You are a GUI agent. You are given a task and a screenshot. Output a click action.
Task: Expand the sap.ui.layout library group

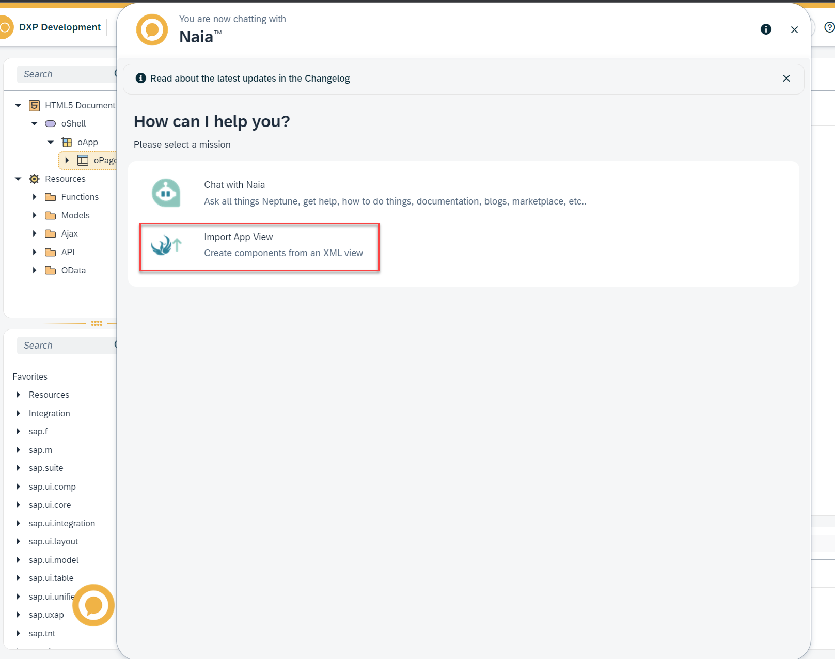19,541
